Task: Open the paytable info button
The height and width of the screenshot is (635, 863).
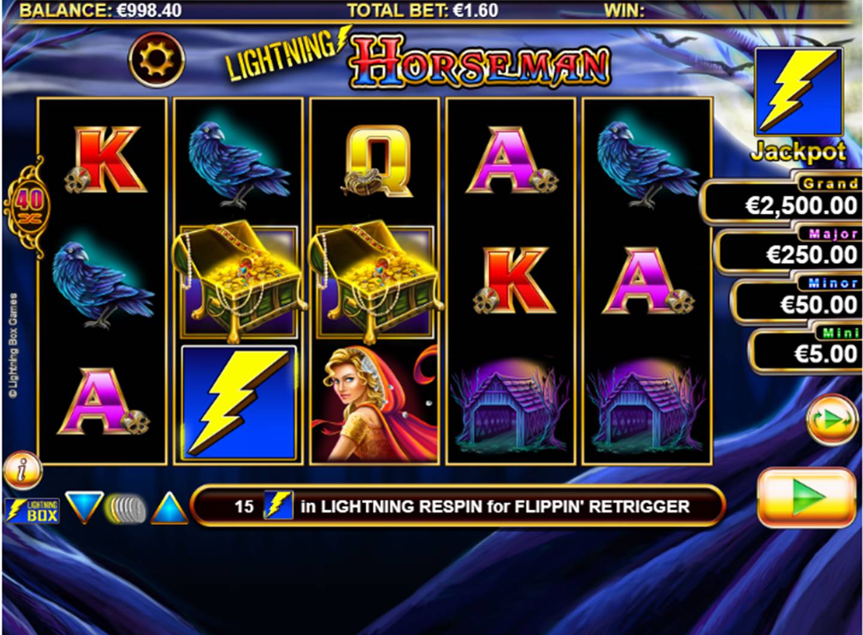Action: coord(22,470)
